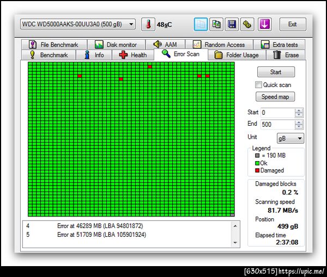Viewport: 327px width, 277px height.
Task: Open the Erase tab
Action: [286, 55]
